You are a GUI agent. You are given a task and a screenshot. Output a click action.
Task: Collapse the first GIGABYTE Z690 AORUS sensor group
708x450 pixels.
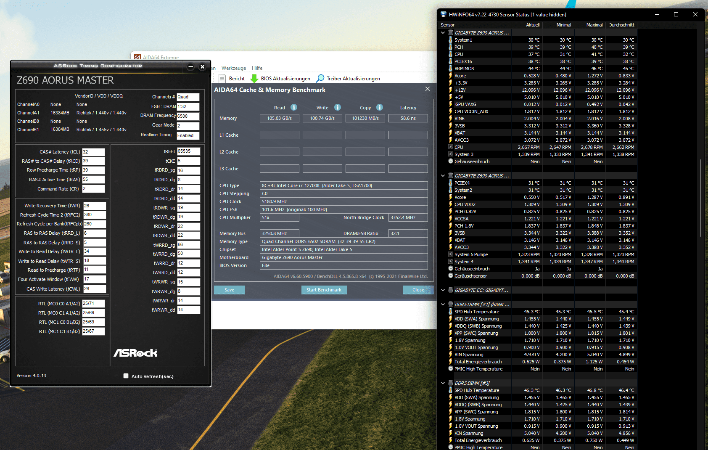point(443,33)
